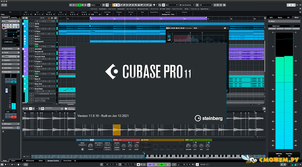Open the Touch automation mode dropdown
This screenshot has width=302, height=167.
pyautogui.click(x=96, y=5)
